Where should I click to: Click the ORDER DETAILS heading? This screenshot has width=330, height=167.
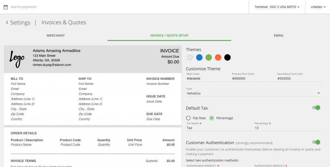tap(24, 133)
